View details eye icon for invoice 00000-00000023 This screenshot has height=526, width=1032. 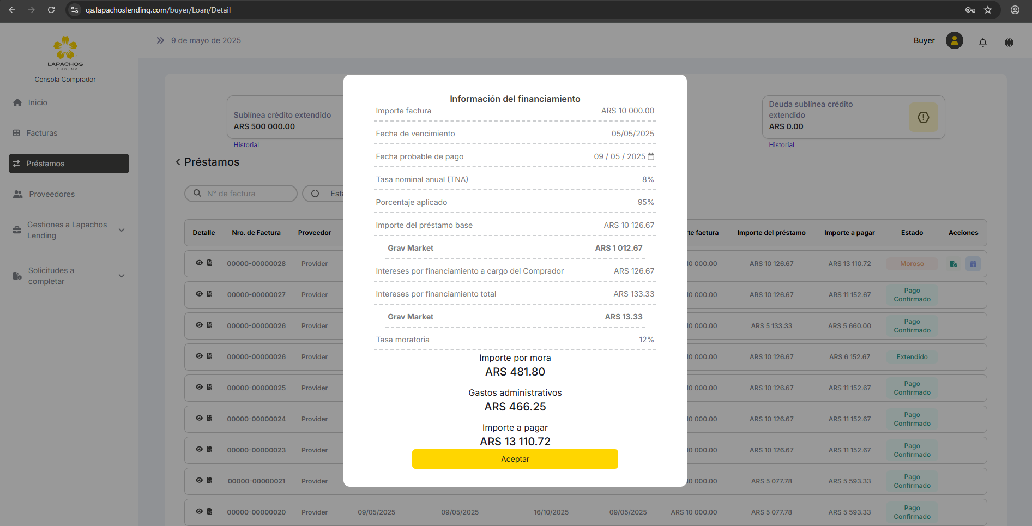tap(199, 449)
